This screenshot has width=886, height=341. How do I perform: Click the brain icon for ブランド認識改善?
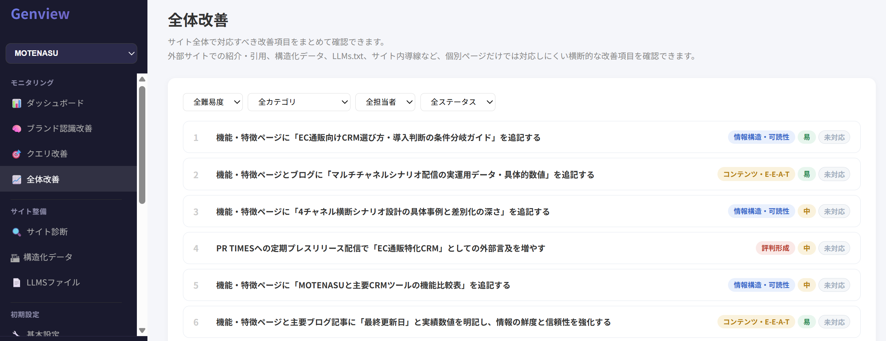point(17,129)
